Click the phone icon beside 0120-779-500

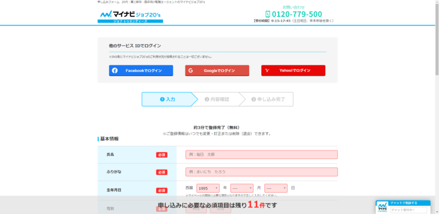pyautogui.click(x=268, y=14)
